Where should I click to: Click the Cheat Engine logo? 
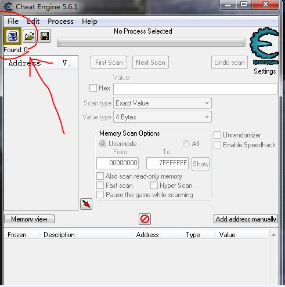(264, 46)
